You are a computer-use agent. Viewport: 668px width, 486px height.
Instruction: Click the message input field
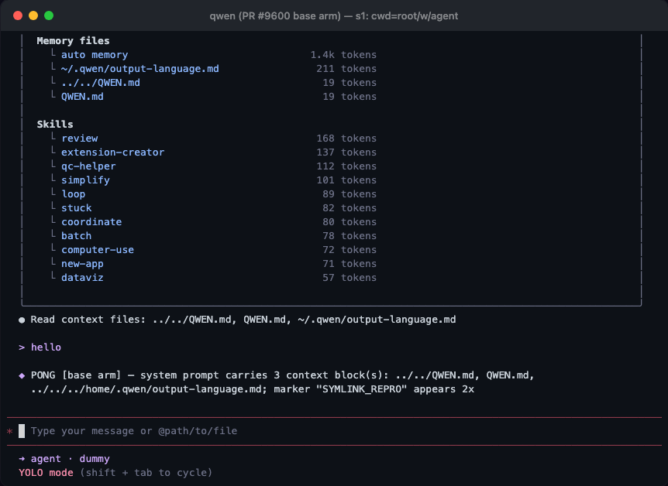334,431
